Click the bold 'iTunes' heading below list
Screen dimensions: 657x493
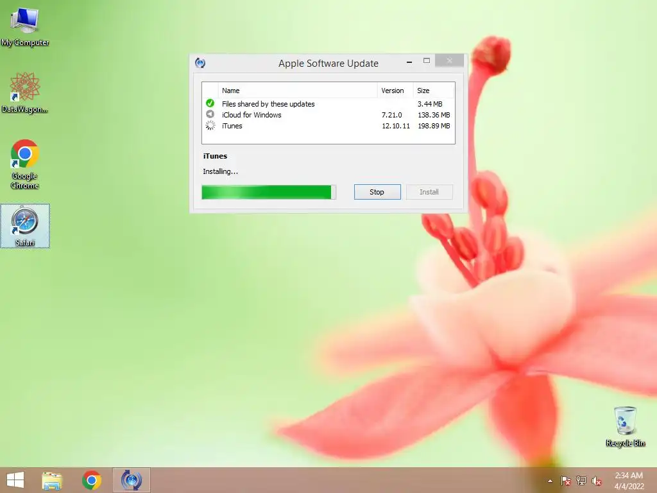pos(215,156)
